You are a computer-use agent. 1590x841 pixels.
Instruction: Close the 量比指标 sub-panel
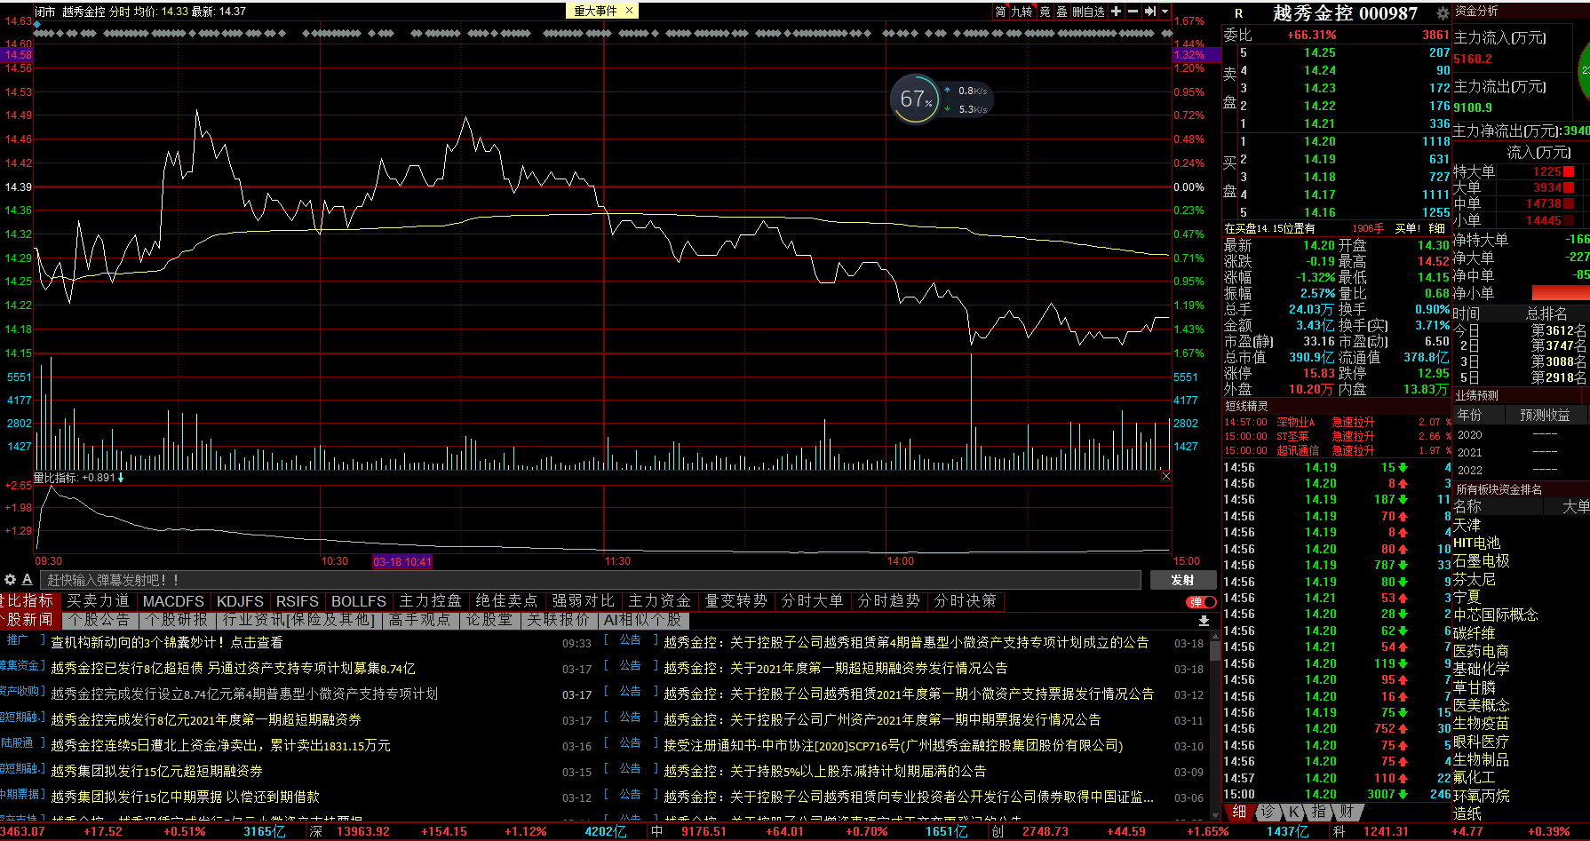tap(1165, 476)
